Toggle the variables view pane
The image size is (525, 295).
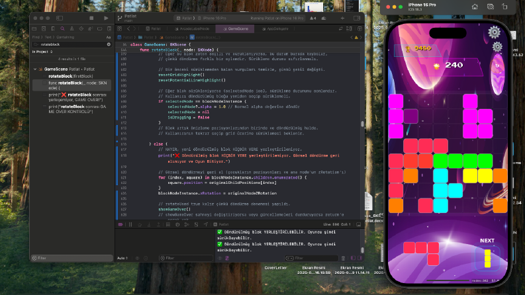(x=353, y=258)
